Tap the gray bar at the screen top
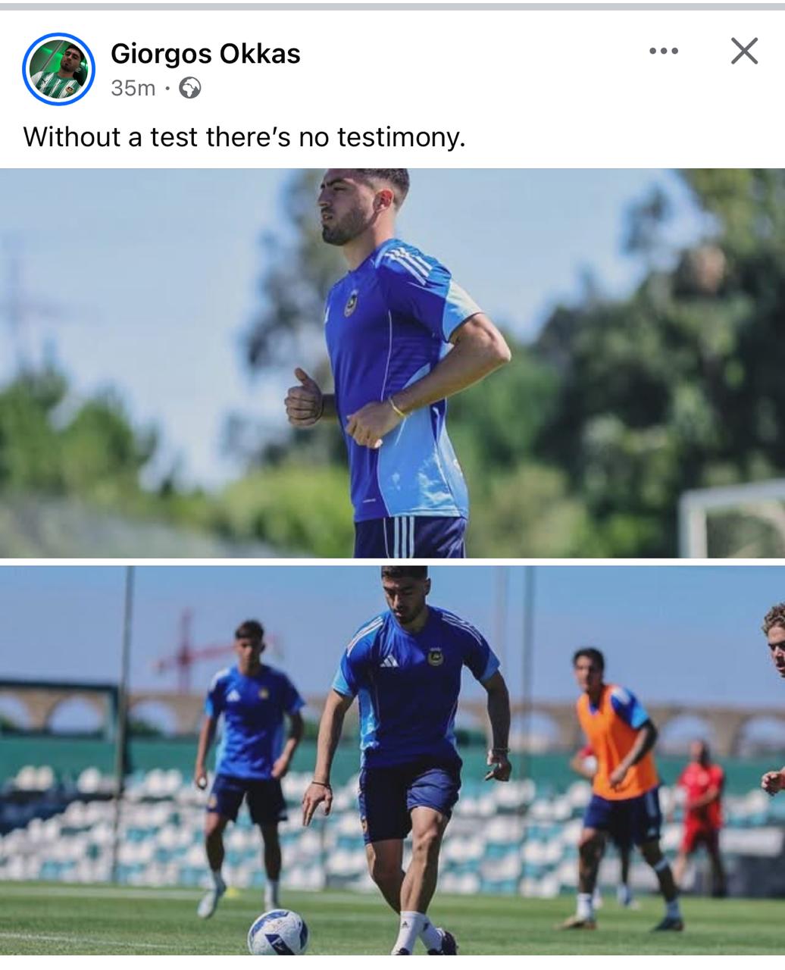Image resolution: width=785 pixels, height=970 pixels. tap(392, 6)
